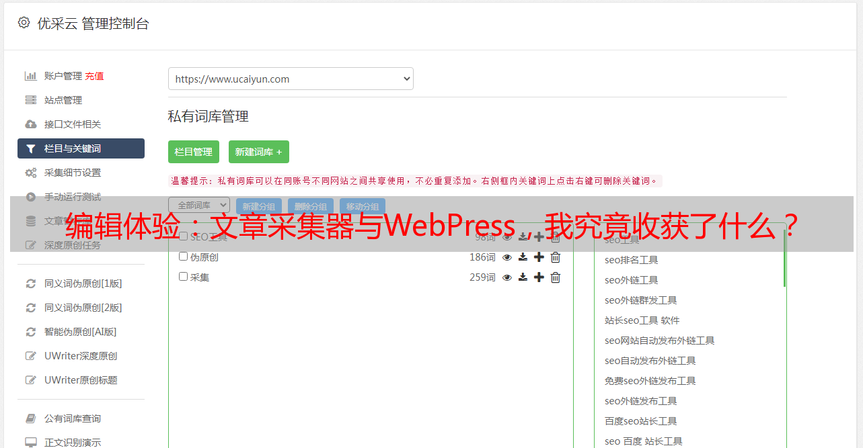Click the 采集 library name

tap(200, 277)
